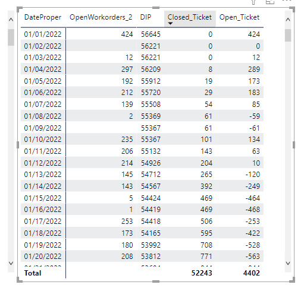This screenshot has height=291, width=307.
Task: Select date cell 01/06/2022
Action: click(43, 93)
